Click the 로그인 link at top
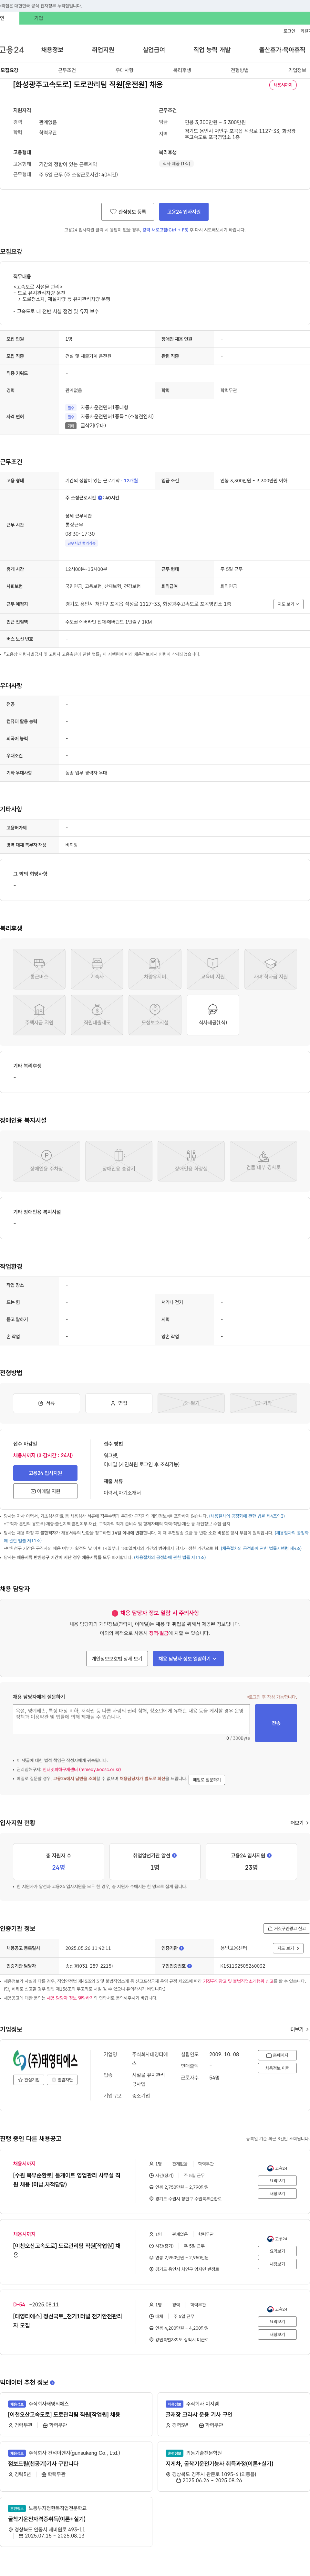Image resolution: width=310 pixels, height=2576 pixels. click(289, 31)
